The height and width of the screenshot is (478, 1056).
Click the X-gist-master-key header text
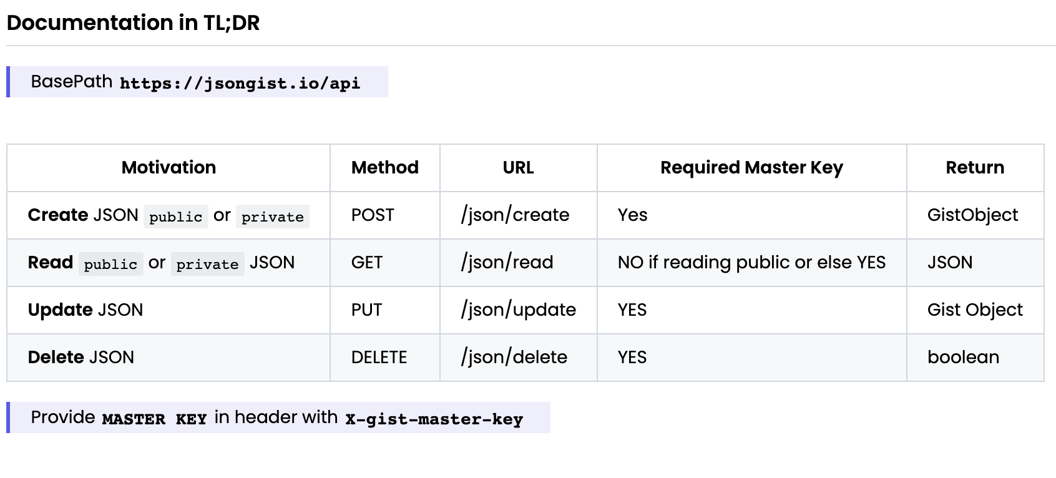click(x=434, y=419)
